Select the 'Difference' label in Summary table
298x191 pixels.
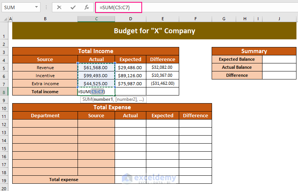click(x=237, y=75)
